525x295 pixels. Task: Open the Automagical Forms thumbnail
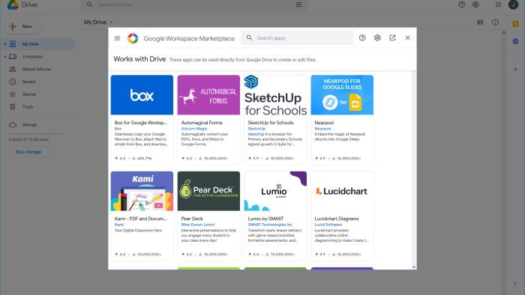pos(208,95)
